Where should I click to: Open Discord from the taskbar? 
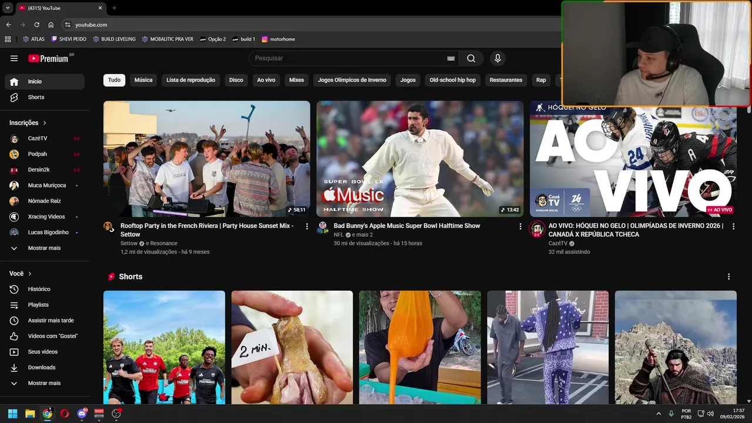point(82,414)
